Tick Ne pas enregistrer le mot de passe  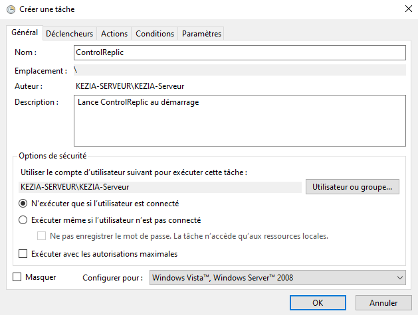[42, 236]
